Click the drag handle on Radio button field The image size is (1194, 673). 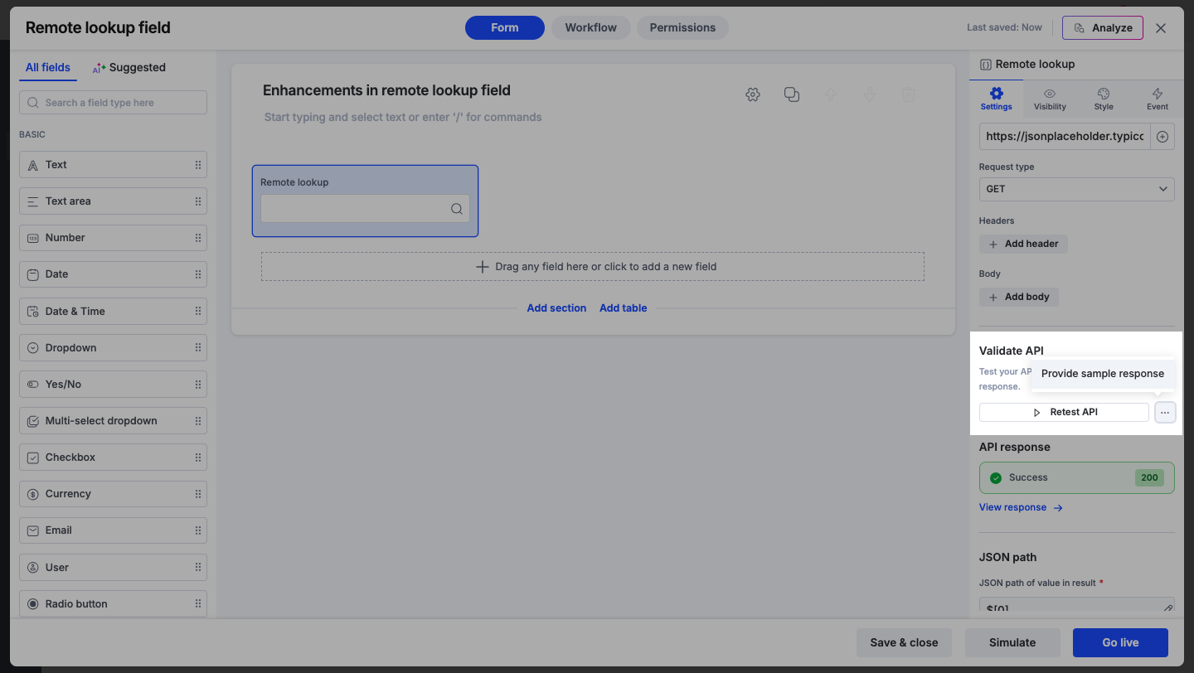click(198, 604)
